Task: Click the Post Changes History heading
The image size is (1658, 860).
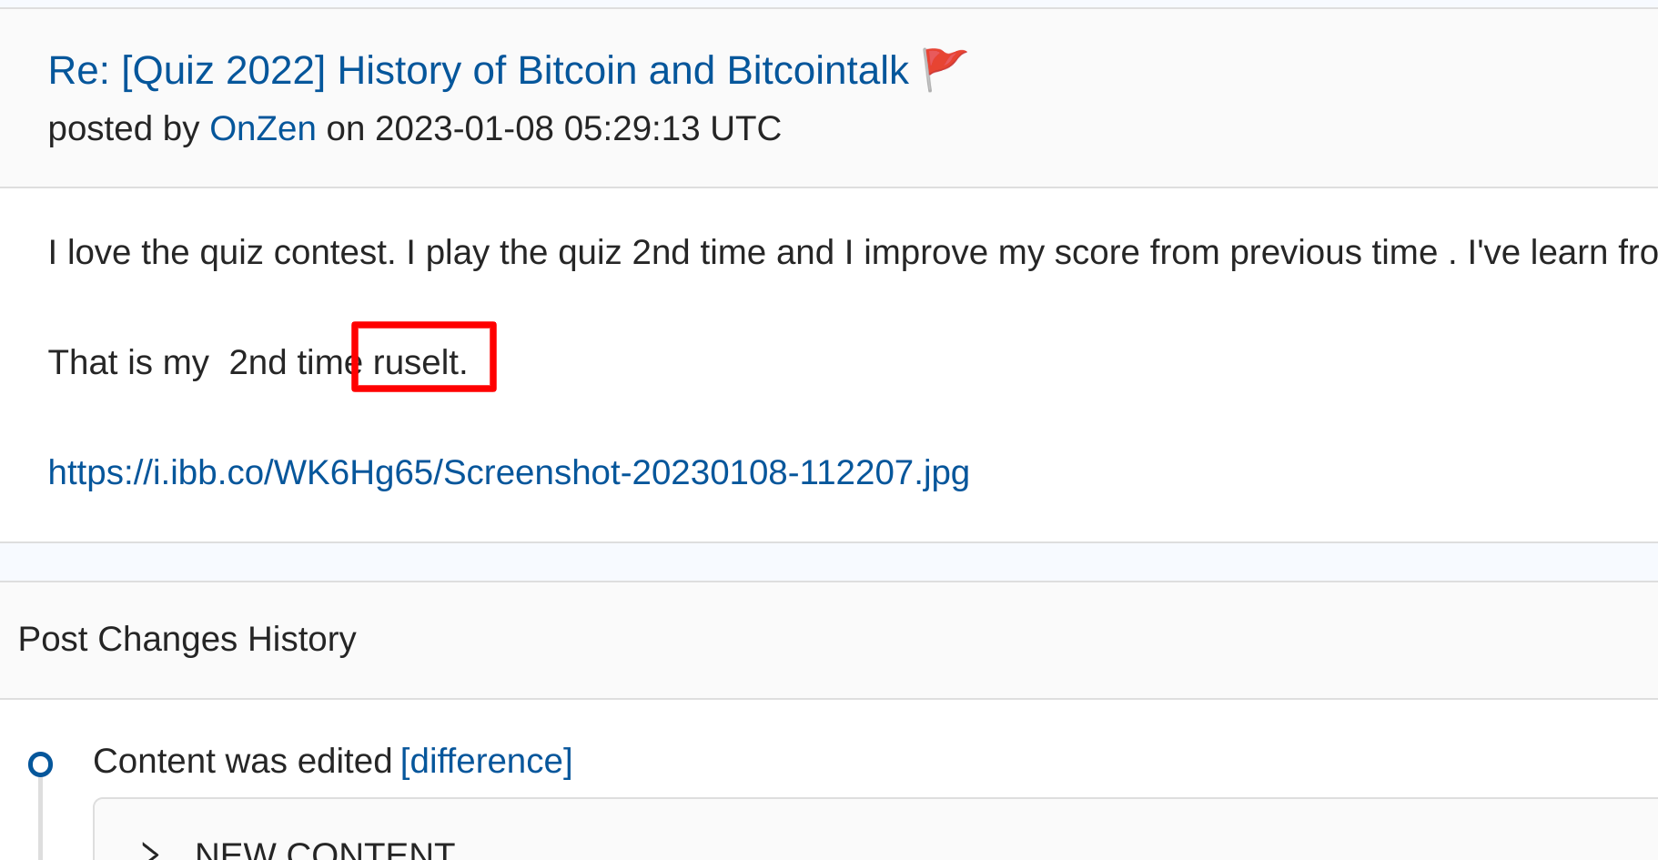Action: pyautogui.click(x=187, y=639)
